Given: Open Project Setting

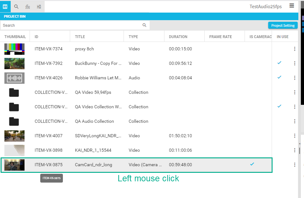Looking at the screenshot, I should pyautogui.click(x=283, y=25).
